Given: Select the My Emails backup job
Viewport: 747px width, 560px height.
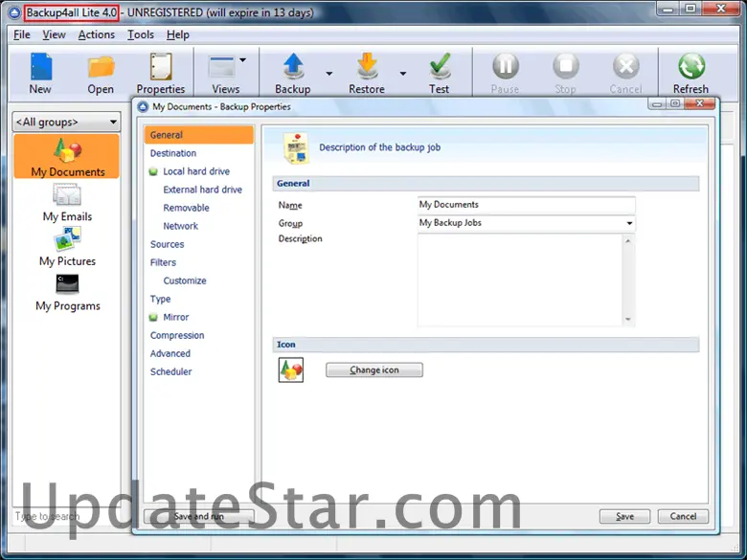Looking at the screenshot, I should 67,203.
